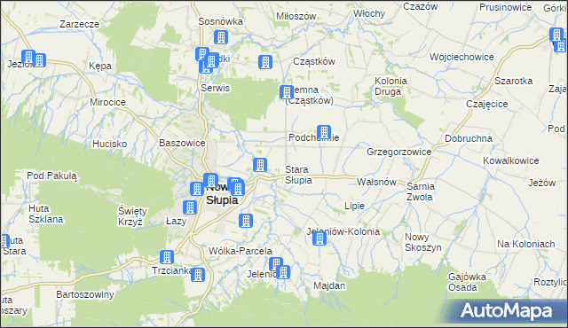Select the Miłoszów label
Viewport: 568px width, 328px height.
(x=296, y=16)
